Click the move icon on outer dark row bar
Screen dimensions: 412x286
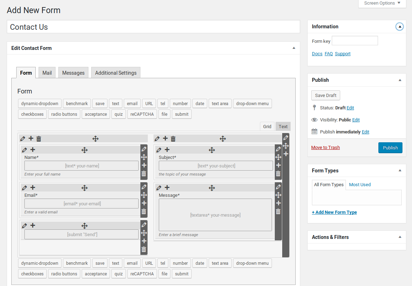coord(286,145)
